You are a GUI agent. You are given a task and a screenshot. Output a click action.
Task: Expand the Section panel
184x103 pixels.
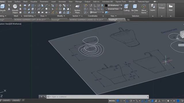[x=76, y=16]
